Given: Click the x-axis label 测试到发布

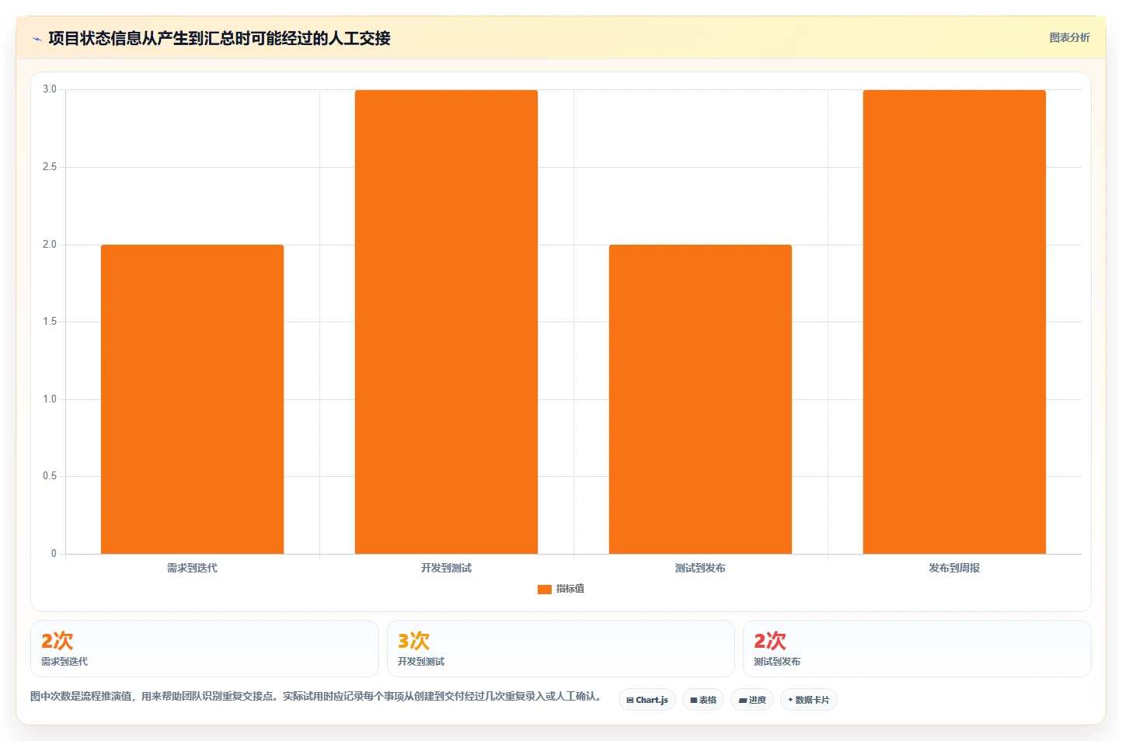Looking at the screenshot, I should [700, 569].
